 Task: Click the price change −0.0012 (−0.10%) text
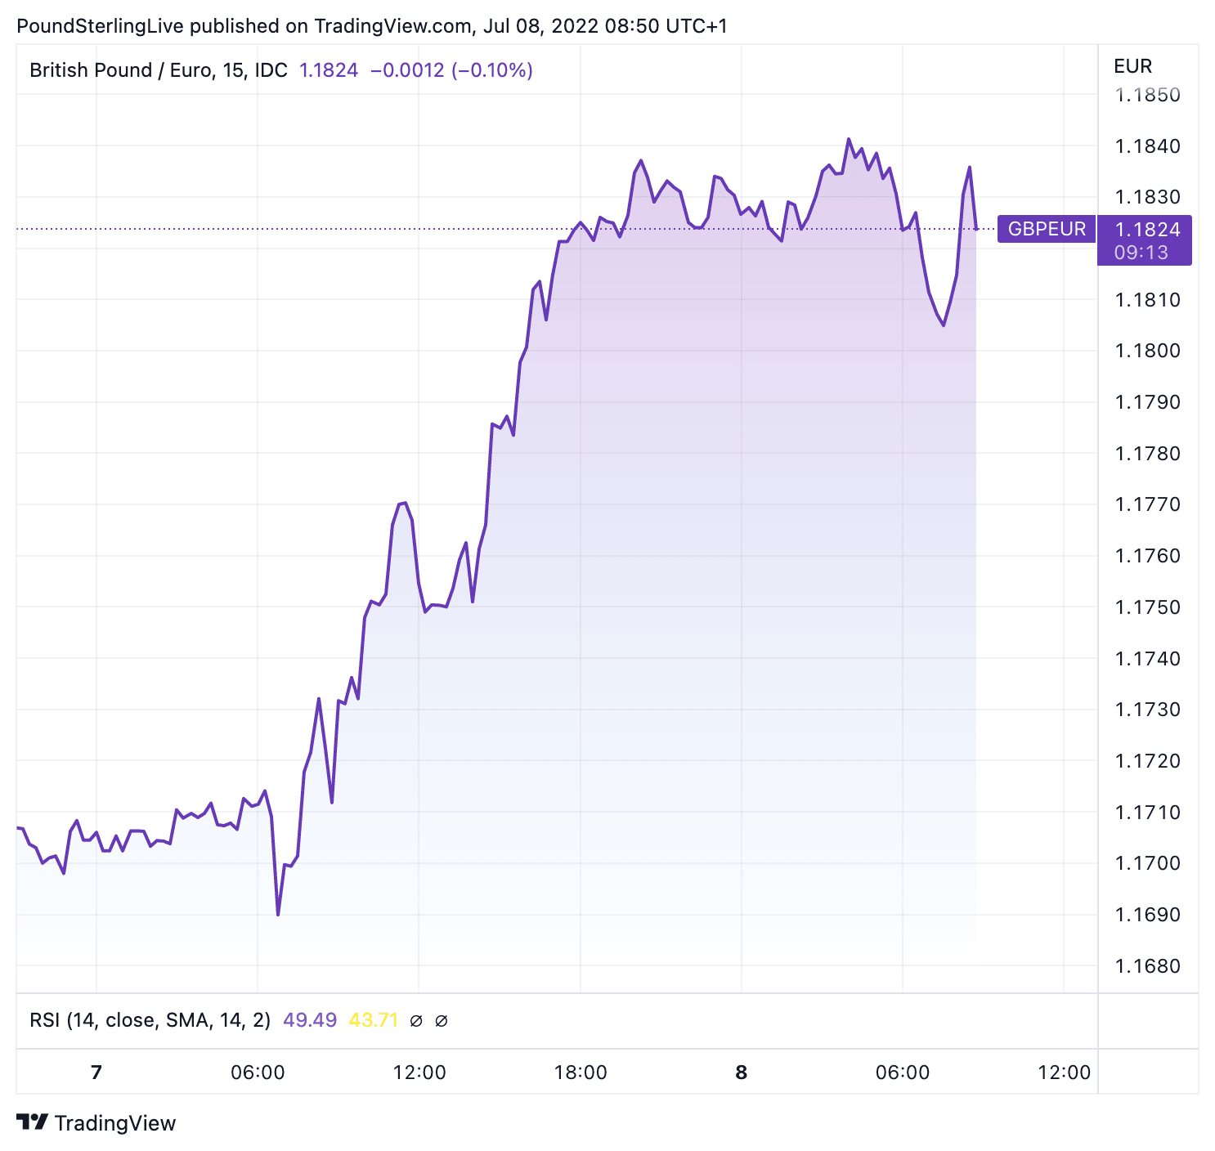pos(451,70)
